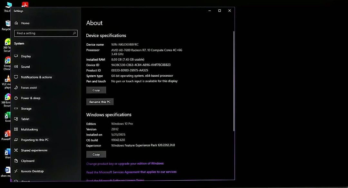Close the Settings window
This screenshot has width=348, height=188.
(x=229, y=11)
